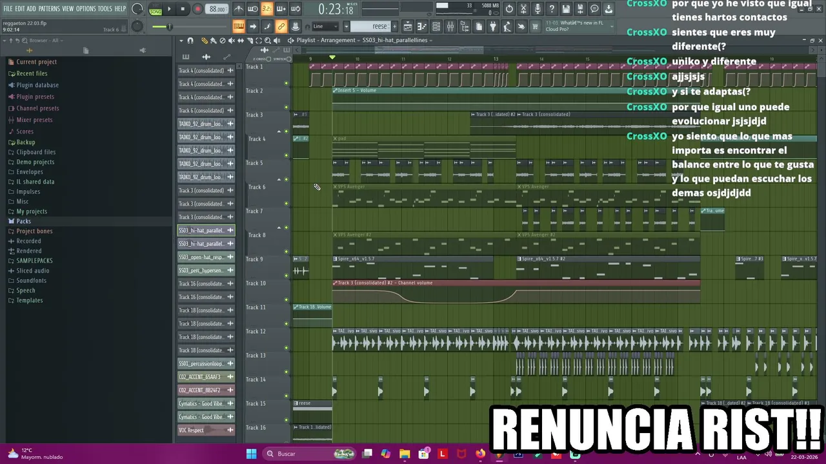Start playback with the Play button
826x464 pixels.
click(170, 9)
